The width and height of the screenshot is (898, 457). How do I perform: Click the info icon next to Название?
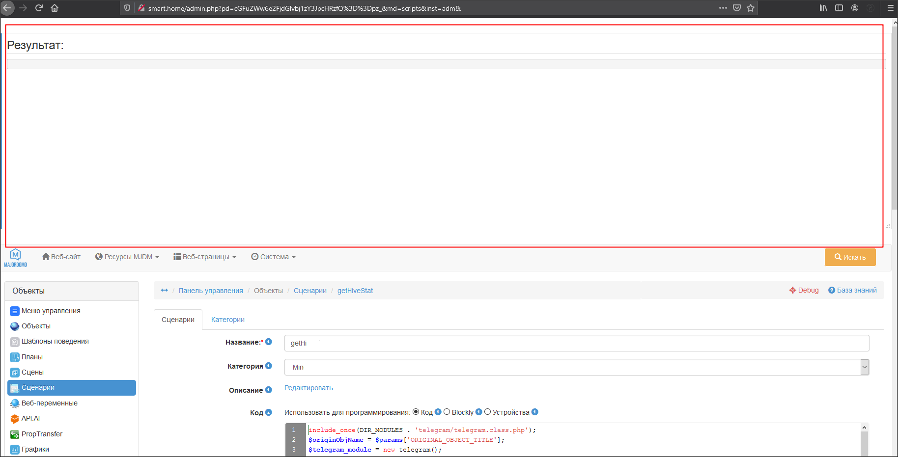(x=269, y=342)
